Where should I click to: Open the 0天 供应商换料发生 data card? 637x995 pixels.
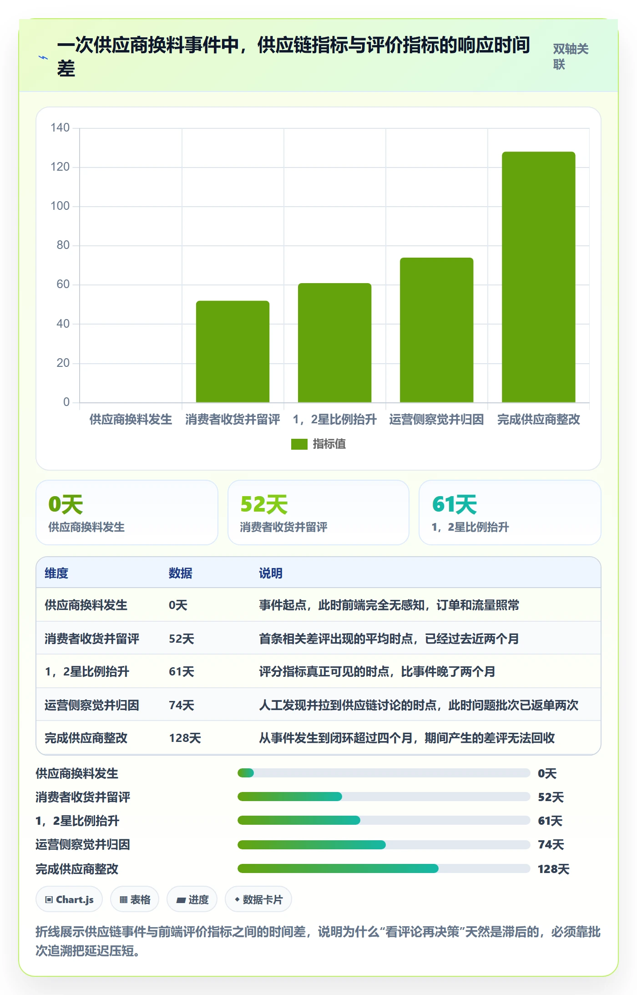[x=127, y=513]
